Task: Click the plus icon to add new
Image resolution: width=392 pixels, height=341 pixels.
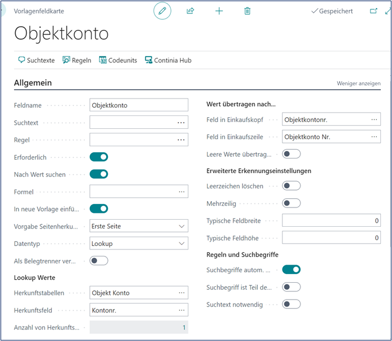Action: (x=219, y=11)
